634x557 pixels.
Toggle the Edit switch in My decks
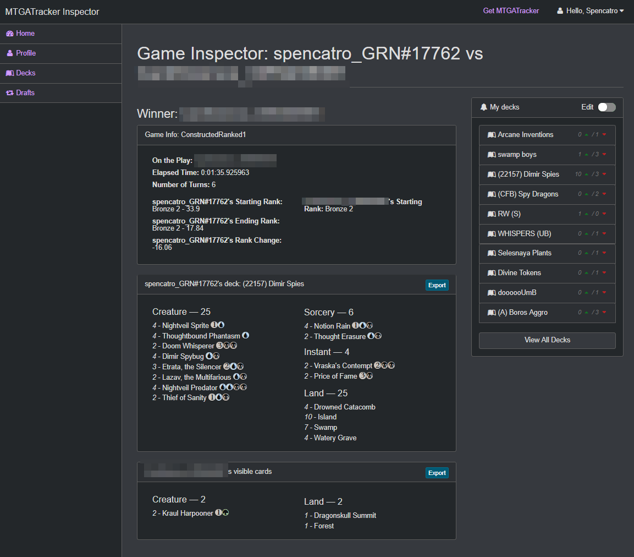click(x=607, y=107)
